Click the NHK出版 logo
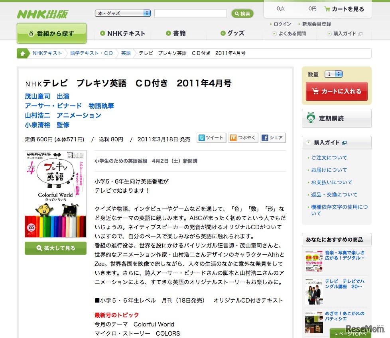The image size is (390, 338). tap(42, 14)
